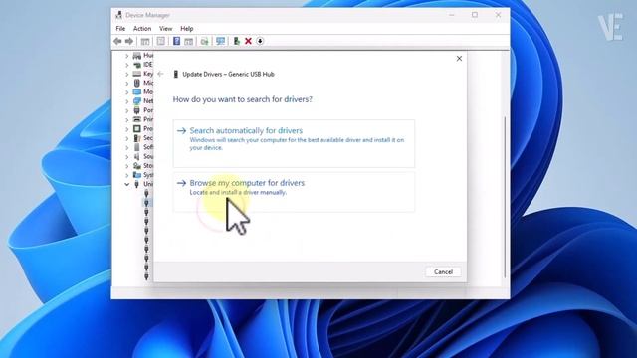637x358 pixels.
Task: Choose Browse my computer for drivers
Action: pos(294,192)
